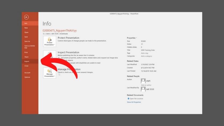Viewport: 224px width, 126px height.
Task: Open the Manage Presentation dropdown button
Action: tap(50, 73)
